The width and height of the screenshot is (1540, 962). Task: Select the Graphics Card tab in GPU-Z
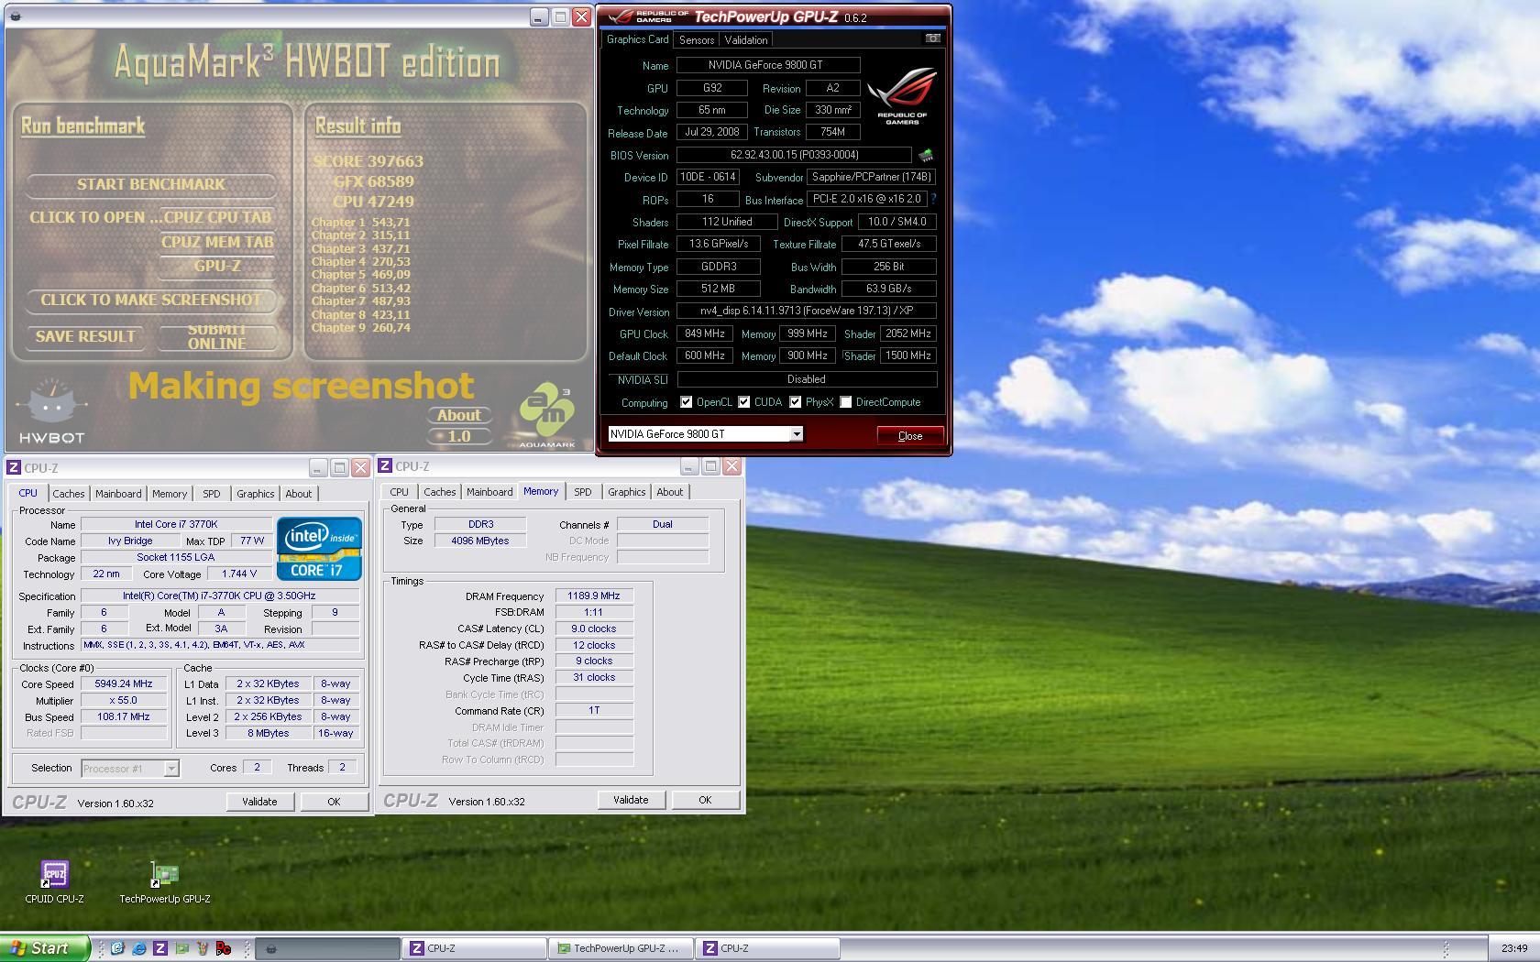click(x=637, y=39)
